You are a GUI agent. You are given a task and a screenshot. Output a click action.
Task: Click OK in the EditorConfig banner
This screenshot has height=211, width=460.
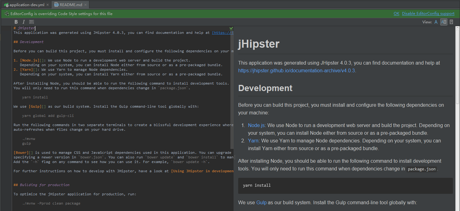(396, 14)
